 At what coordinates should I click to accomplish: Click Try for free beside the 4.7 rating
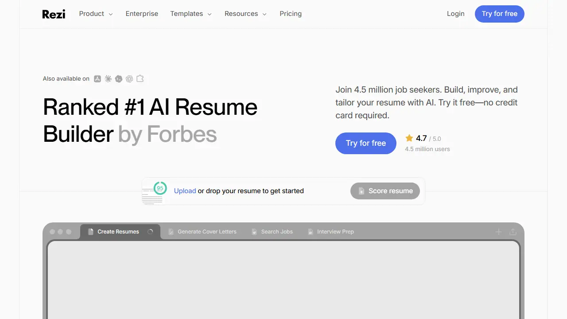[x=366, y=143]
